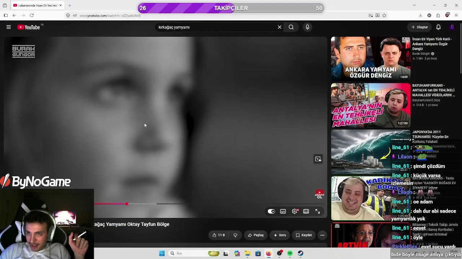Open more actions three-dot menu
This screenshot has width=462, height=259.
point(322,235)
